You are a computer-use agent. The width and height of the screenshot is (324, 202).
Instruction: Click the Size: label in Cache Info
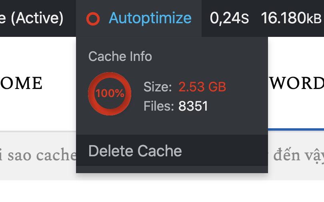click(x=158, y=87)
